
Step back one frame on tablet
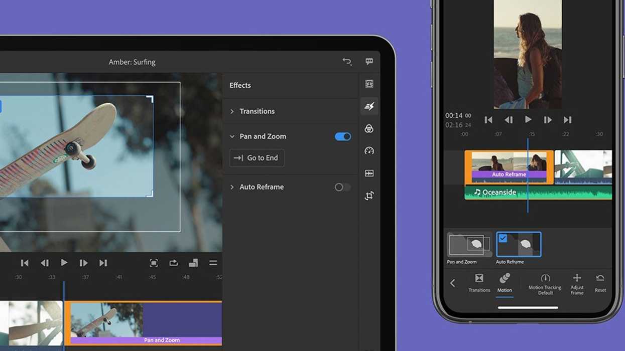click(x=45, y=263)
